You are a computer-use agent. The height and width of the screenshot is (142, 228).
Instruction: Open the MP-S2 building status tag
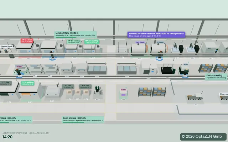(x=92, y=42)
